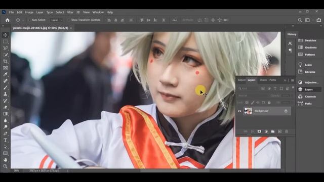Viewport: 324px width, 182px height.
Task: Select the Eyedropper tool
Action: pos(6,74)
